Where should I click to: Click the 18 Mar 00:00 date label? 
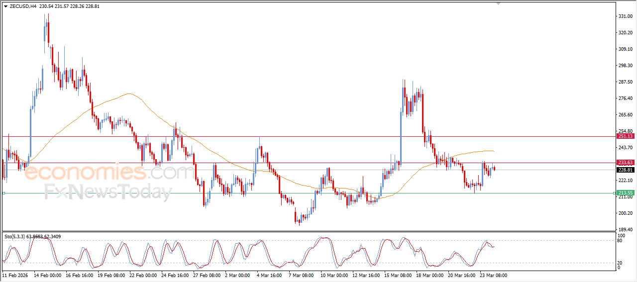(x=429, y=275)
